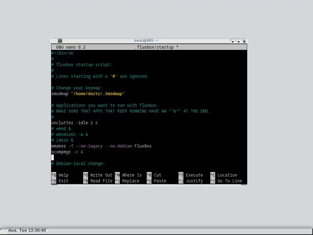Click the --no-debian option text
The width and height of the screenshot is (313, 235).
119,146
